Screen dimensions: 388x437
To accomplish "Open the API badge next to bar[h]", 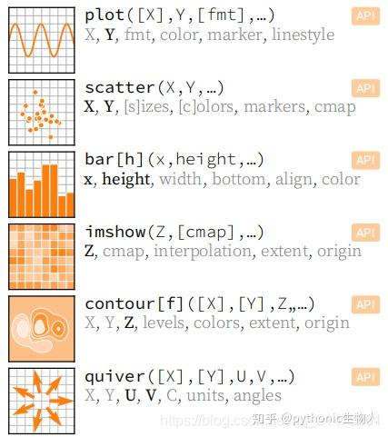I will coord(365,160).
